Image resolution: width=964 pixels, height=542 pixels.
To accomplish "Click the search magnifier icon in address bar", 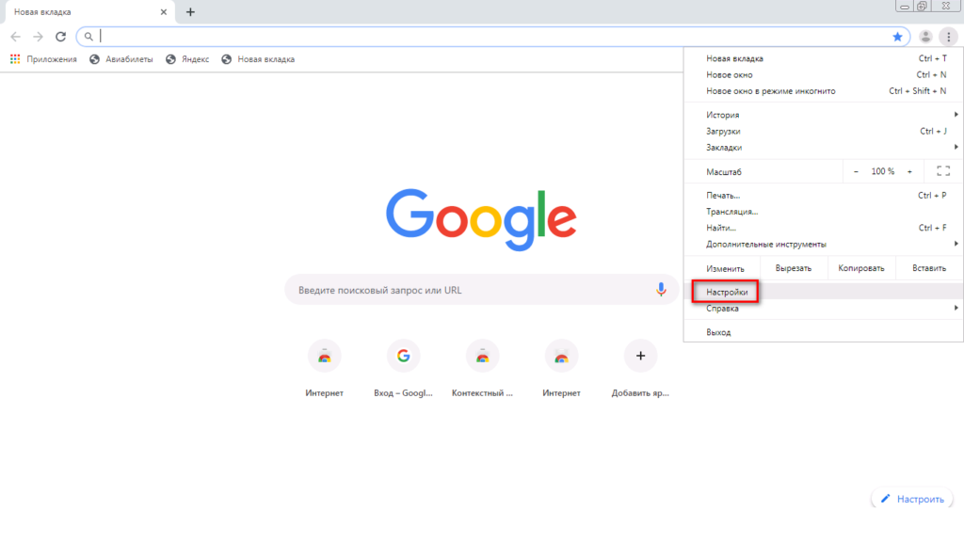I will pos(88,37).
